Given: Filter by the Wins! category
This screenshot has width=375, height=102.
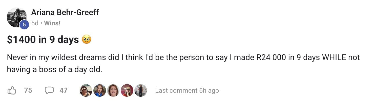Looking at the screenshot, I should click(x=52, y=23).
